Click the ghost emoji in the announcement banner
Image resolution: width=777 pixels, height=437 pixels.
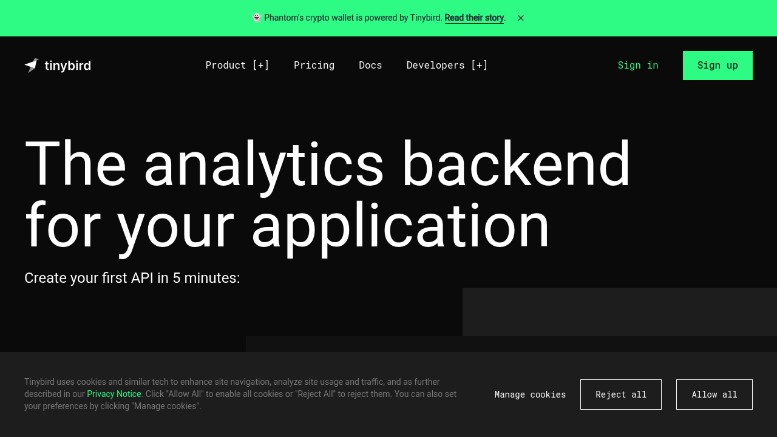pyautogui.click(x=257, y=18)
